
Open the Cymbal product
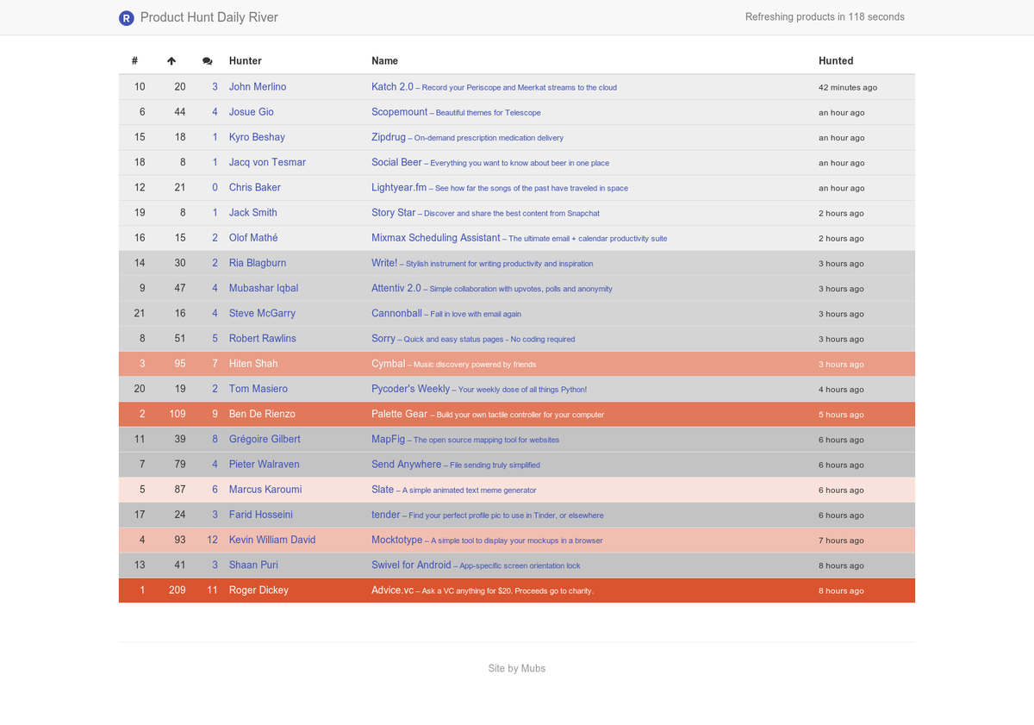click(x=389, y=363)
